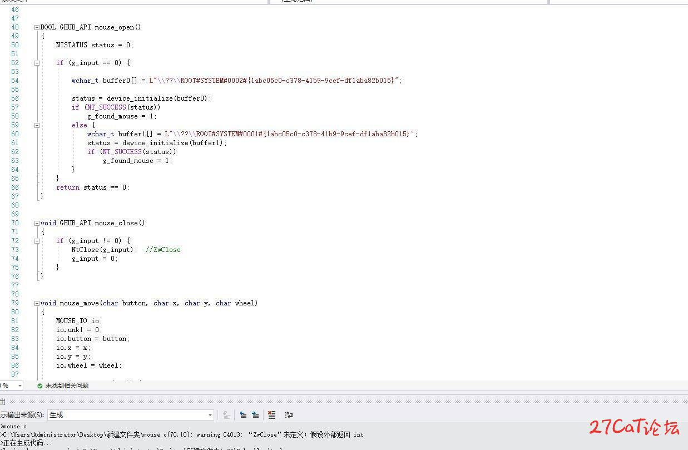Click the green no-issues-found check icon
Screen dimensions: 688x450
[39, 385]
